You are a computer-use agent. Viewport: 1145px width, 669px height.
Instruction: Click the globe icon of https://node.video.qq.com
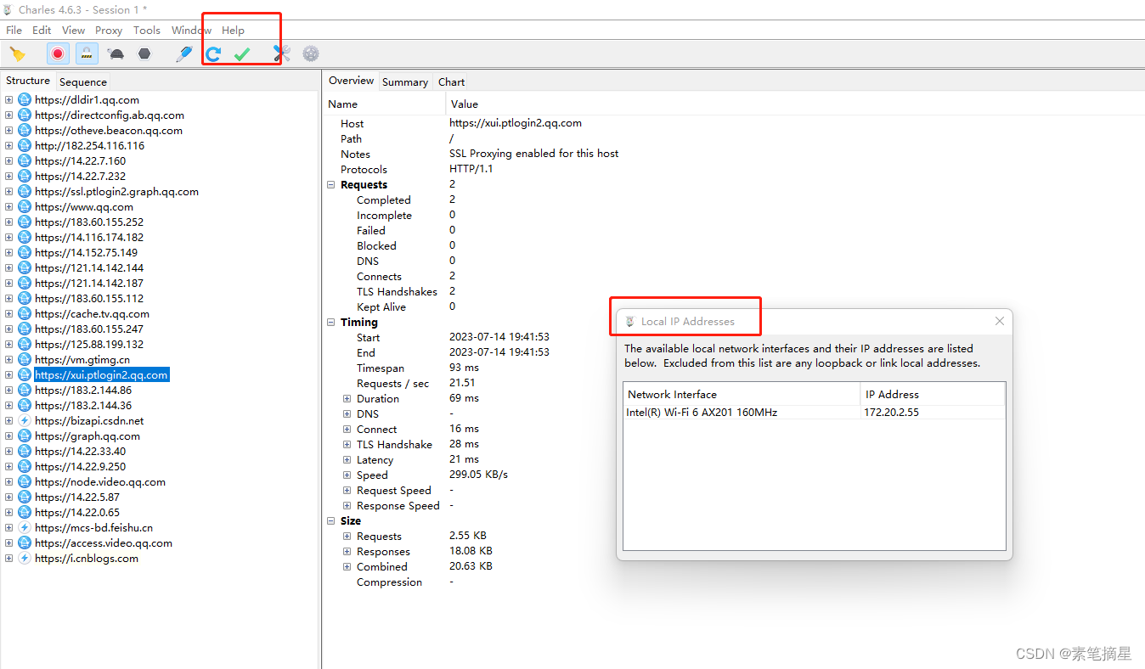[25, 481]
